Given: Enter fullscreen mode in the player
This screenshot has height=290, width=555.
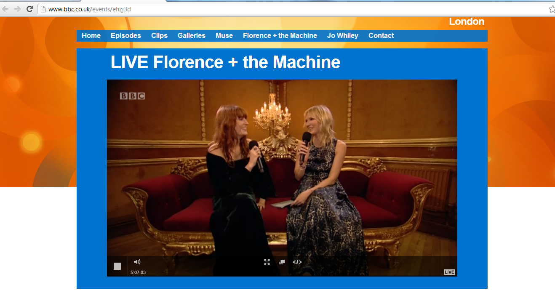Looking at the screenshot, I should [x=267, y=262].
